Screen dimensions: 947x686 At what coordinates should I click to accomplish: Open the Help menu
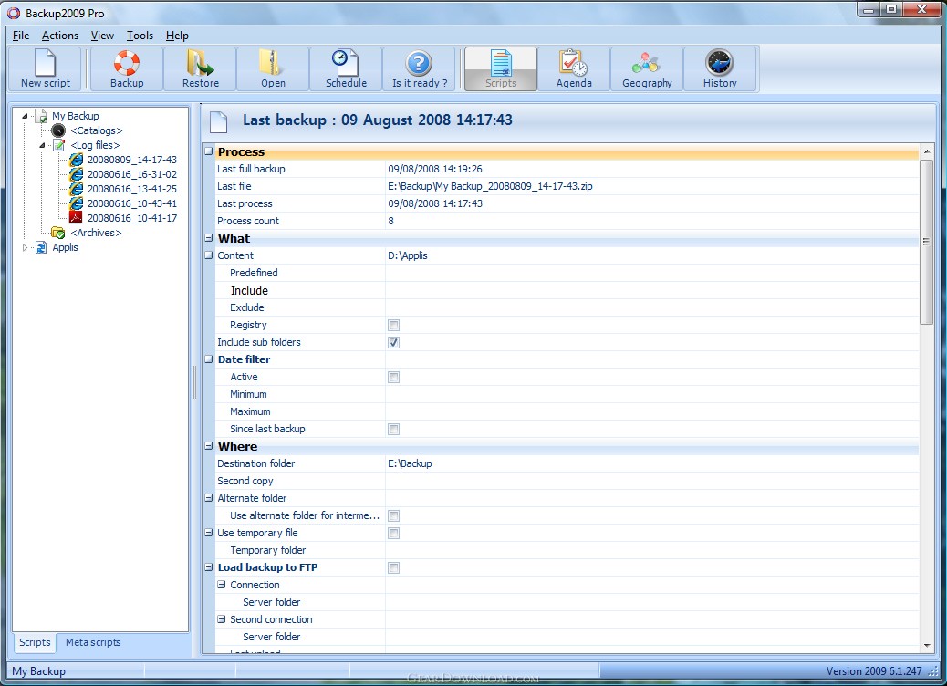(x=177, y=36)
